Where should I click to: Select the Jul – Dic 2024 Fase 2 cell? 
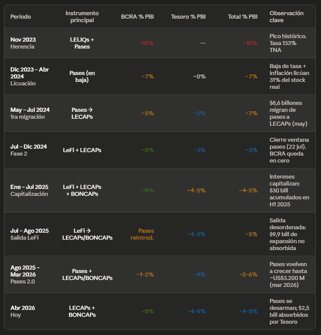pos(29,150)
